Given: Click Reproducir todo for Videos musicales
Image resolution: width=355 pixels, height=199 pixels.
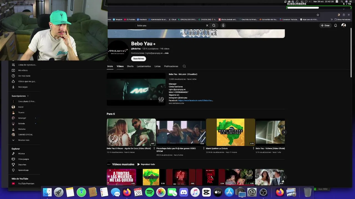Looking at the screenshot, I should click(146, 164).
